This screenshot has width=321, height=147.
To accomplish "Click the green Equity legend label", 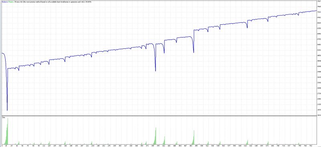I will click(x=11, y=2).
